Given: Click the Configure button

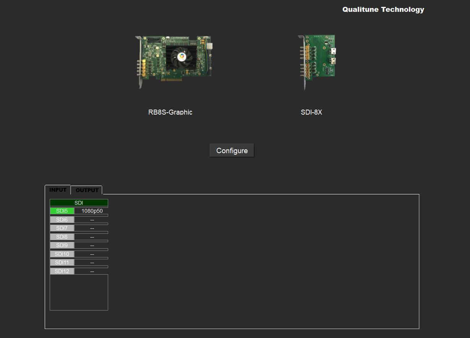Looking at the screenshot, I should coord(232,150).
